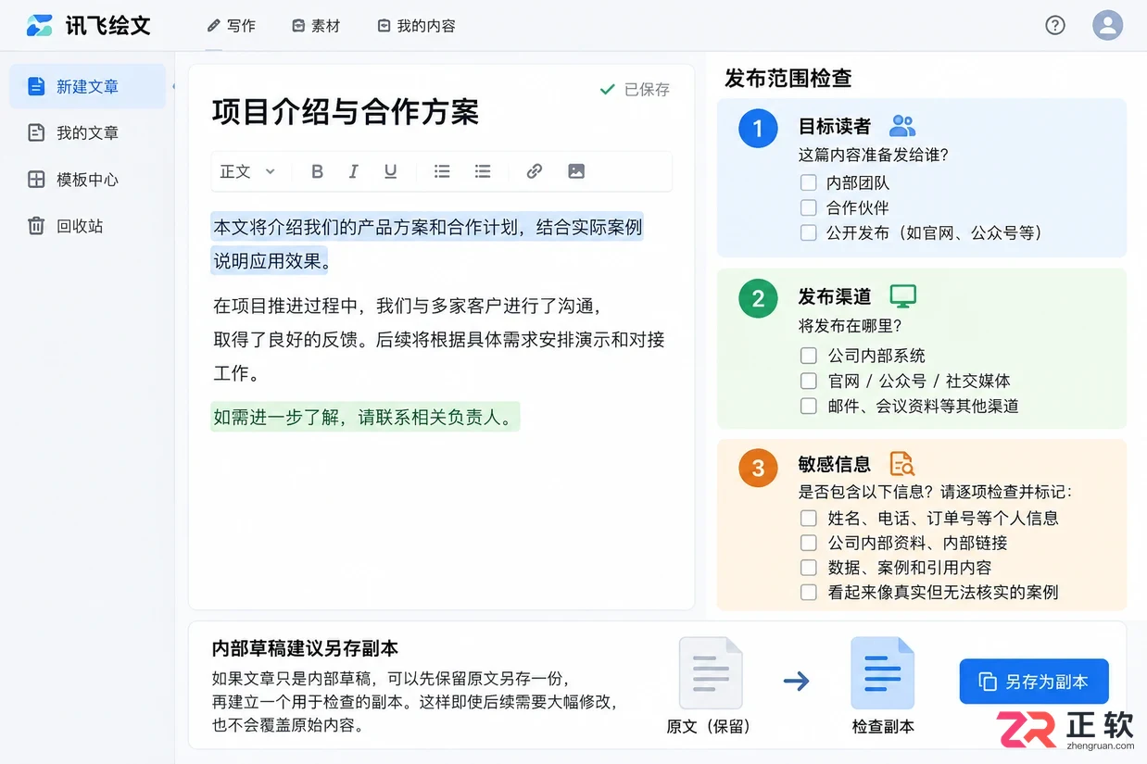The height and width of the screenshot is (764, 1147).
Task: Toggle bold formatting
Action: click(x=317, y=171)
